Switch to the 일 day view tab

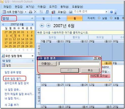(44, 18)
